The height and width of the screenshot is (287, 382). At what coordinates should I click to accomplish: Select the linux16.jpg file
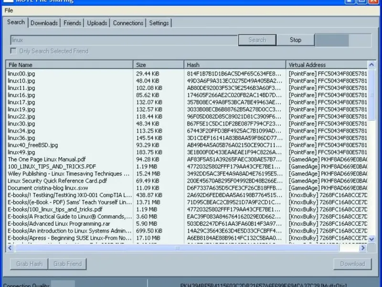pyautogui.click(x=187, y=95)
